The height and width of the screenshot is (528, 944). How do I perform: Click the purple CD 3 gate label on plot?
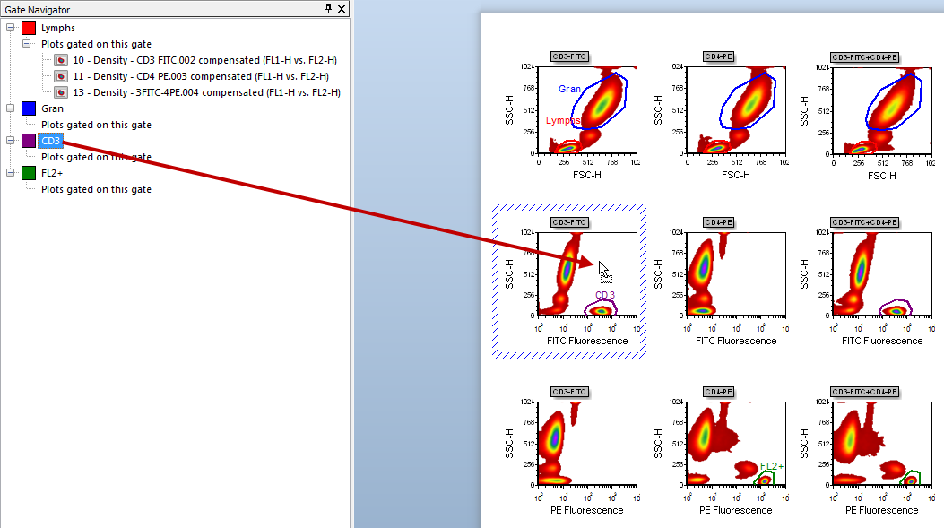(x=605, y=295)
